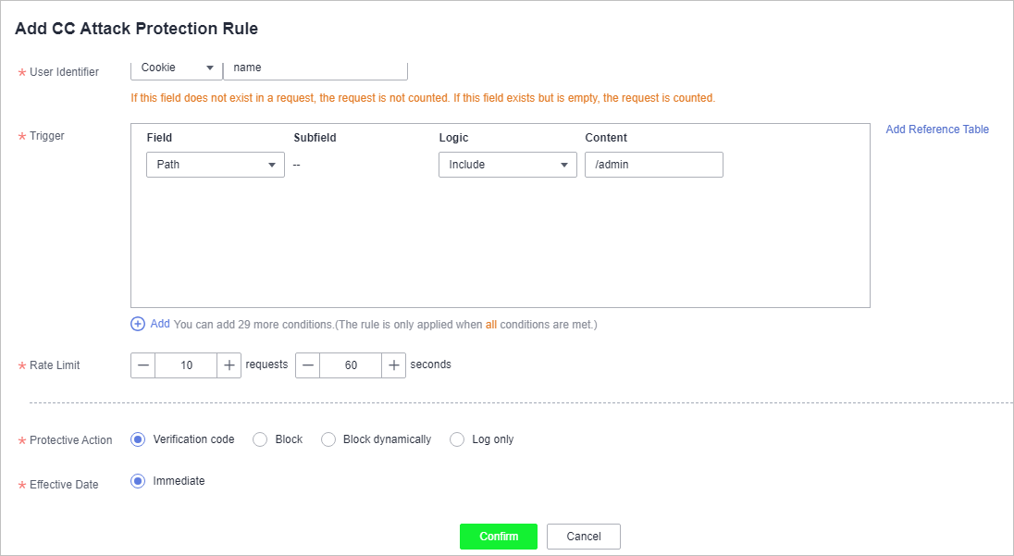Focus the /admin content input field

coord(654,165)
